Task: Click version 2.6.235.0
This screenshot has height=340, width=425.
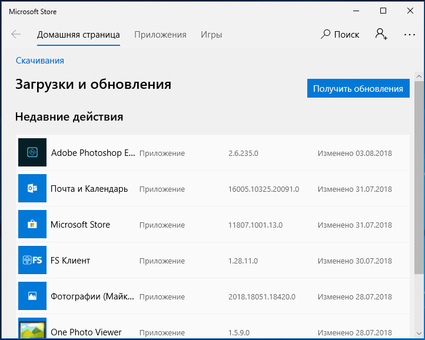Action: tap(243, 154)
